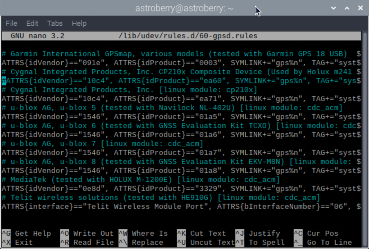
Task: Open the Edit menu
Action: click(32, 23)
